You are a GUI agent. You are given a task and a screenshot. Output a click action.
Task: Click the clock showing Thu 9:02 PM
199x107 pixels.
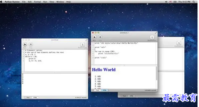pos(184,2)
